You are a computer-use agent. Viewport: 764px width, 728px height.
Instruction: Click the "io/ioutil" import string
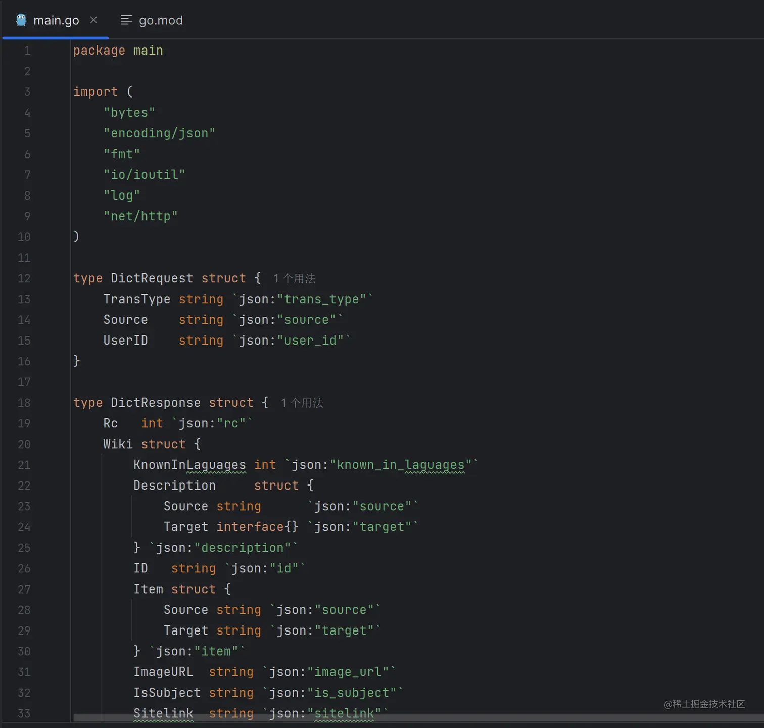pyautogui.click(x=145, y=175)
